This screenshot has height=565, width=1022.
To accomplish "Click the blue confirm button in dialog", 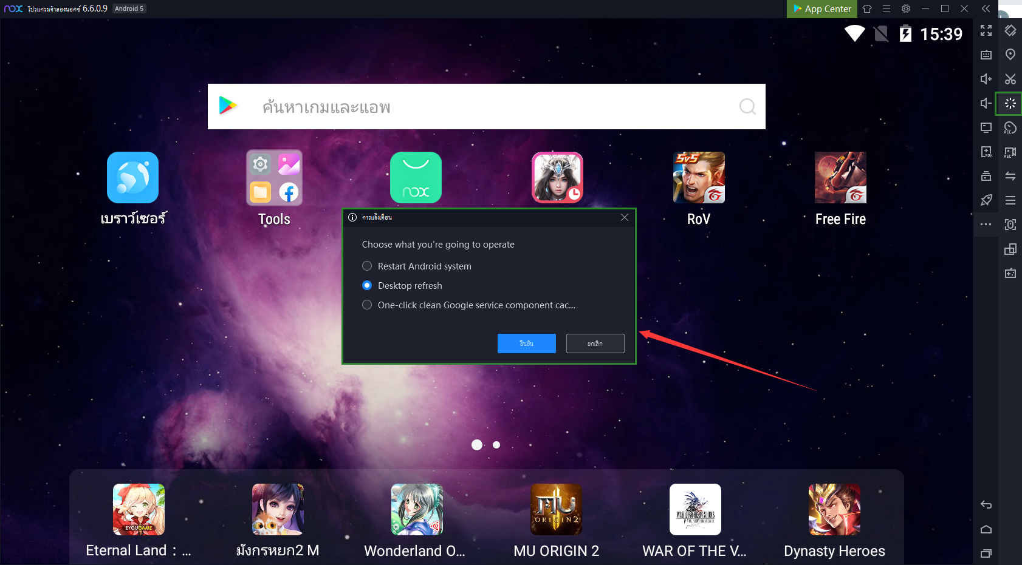I will click(x=526, y=343).
